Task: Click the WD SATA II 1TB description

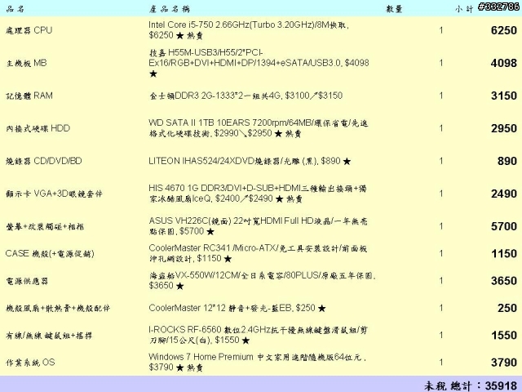Action: (259, 128)
